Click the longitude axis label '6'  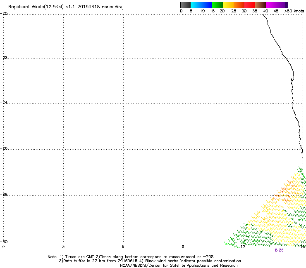tap(123, 247)
